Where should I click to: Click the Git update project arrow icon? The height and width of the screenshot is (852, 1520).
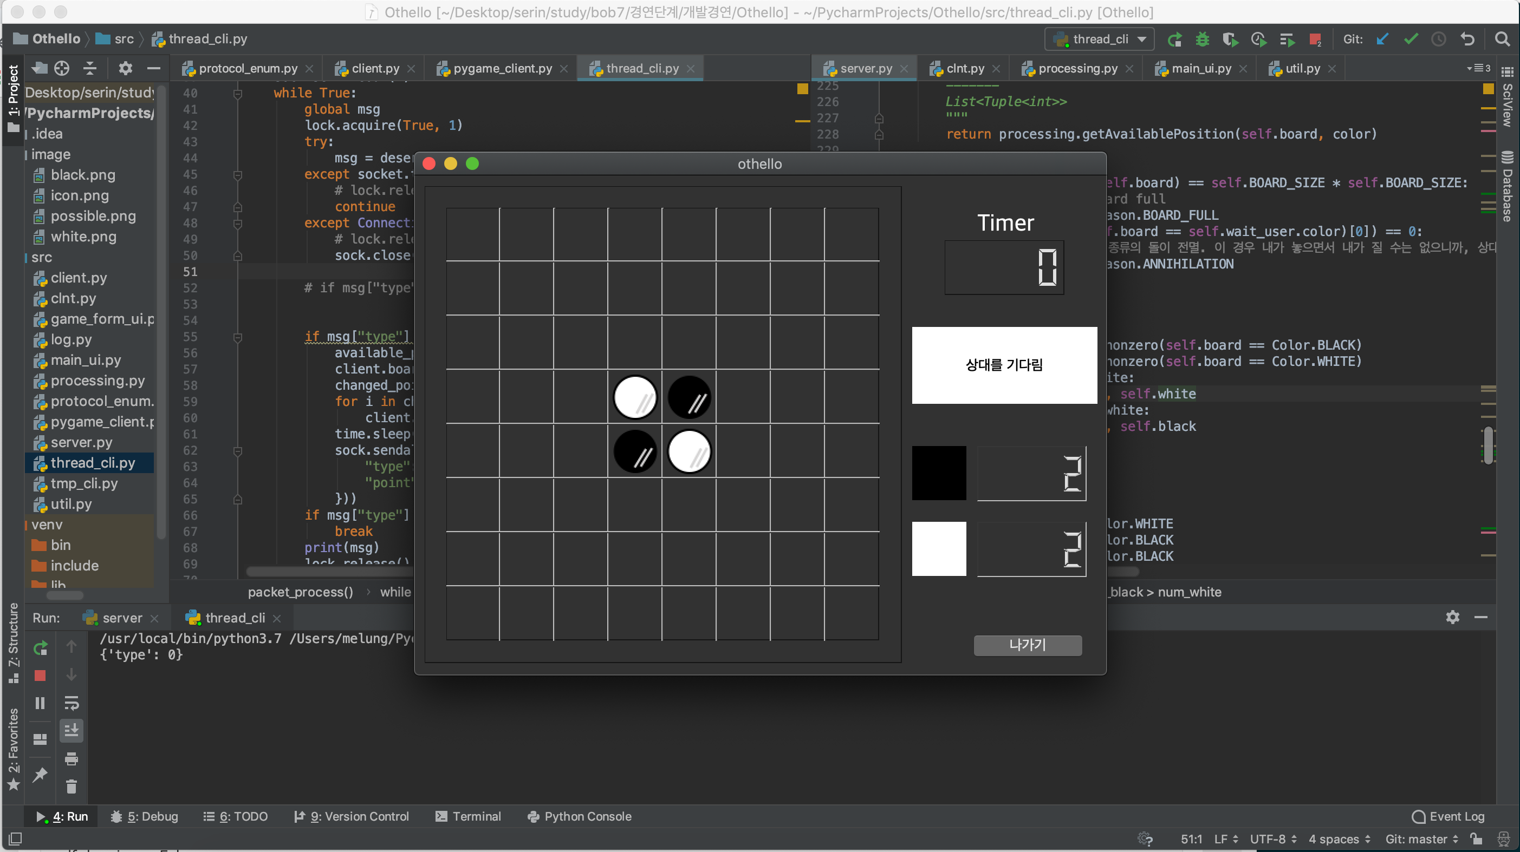[1382, 40]
